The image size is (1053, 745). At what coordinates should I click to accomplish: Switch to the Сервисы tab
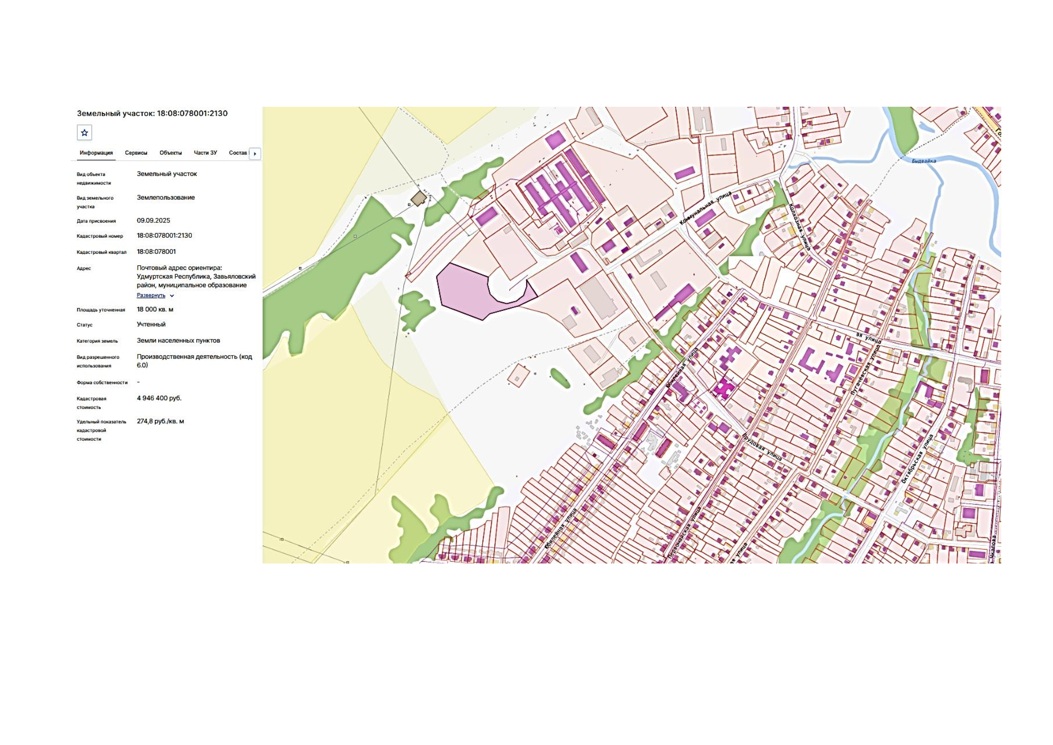tap(136, 153)
